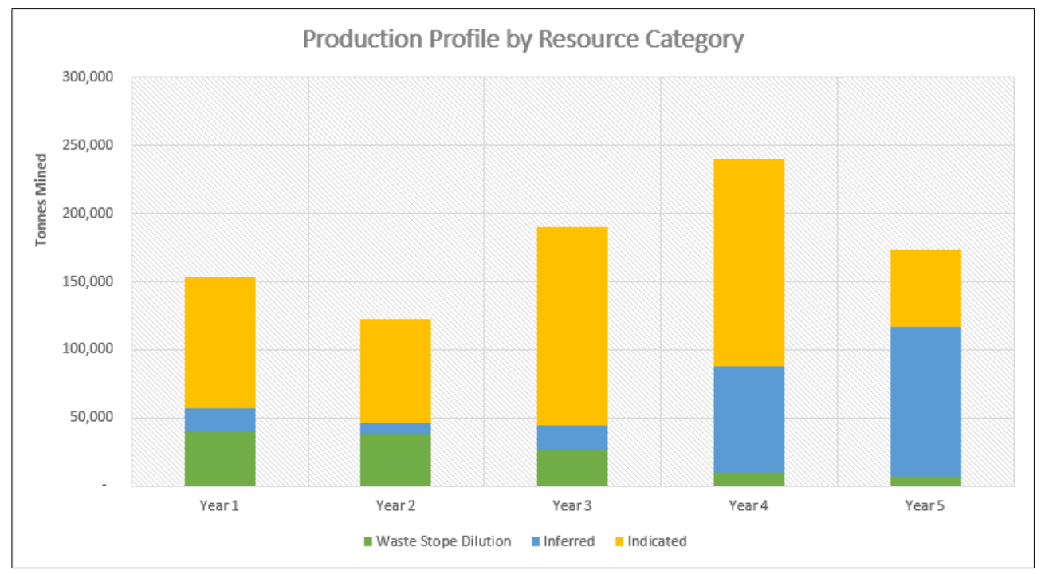The image size is (1041, 574).
Task: Choose the blue Inferred segment of Year 4 bar
Action: 749,420
